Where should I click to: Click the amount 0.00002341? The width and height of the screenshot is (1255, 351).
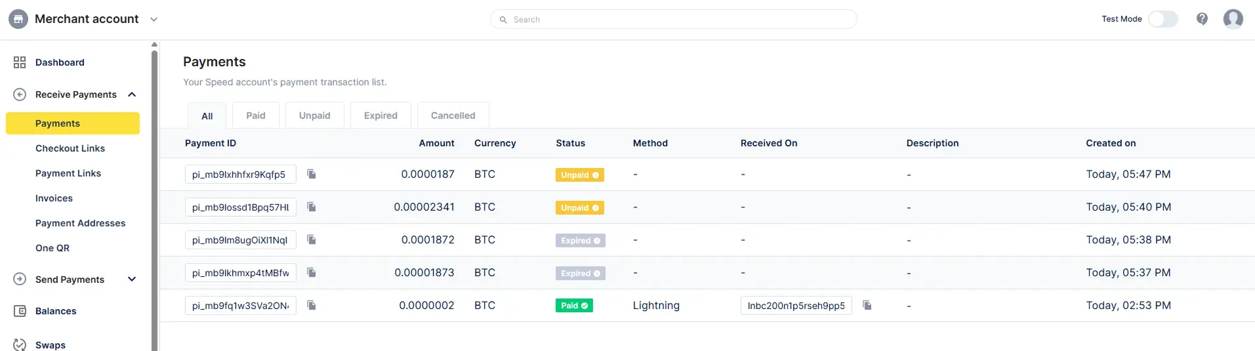(x=424, y=207)
